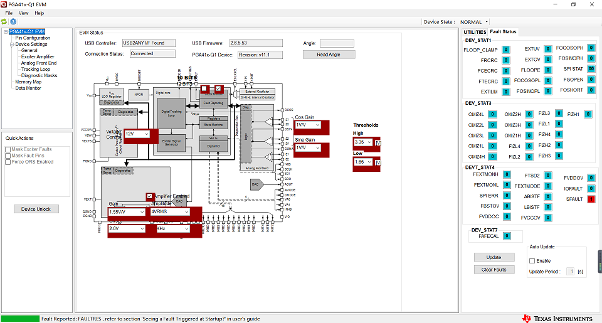Click the FCECRC status indicator
The width and height of the screenshot is (602, 323).
(506, 71)
